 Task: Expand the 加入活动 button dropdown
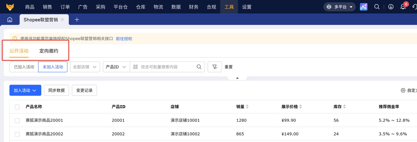click(25, 90)
